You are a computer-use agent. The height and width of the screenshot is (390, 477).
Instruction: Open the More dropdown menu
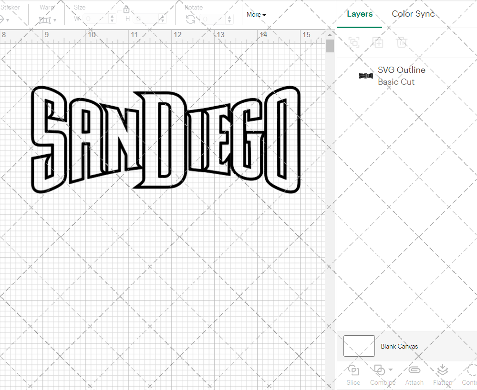pos(256,14)
